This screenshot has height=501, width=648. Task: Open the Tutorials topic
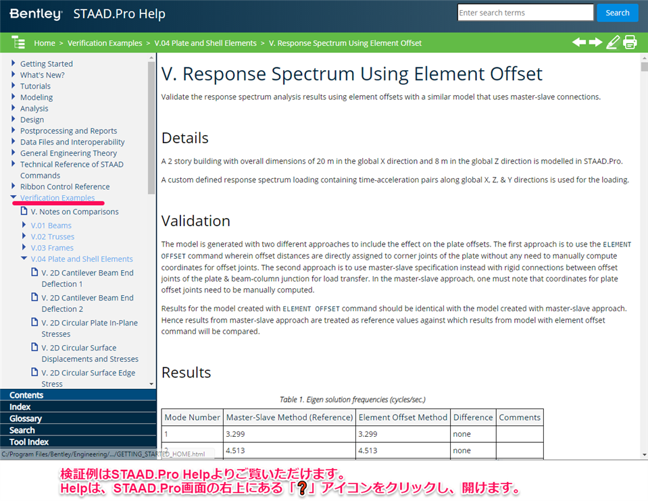36,86
